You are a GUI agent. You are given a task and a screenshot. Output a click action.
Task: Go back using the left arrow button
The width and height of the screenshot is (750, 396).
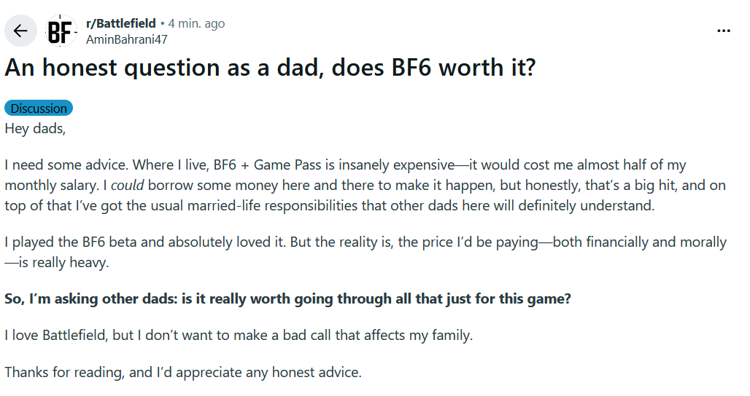(20, 31)
